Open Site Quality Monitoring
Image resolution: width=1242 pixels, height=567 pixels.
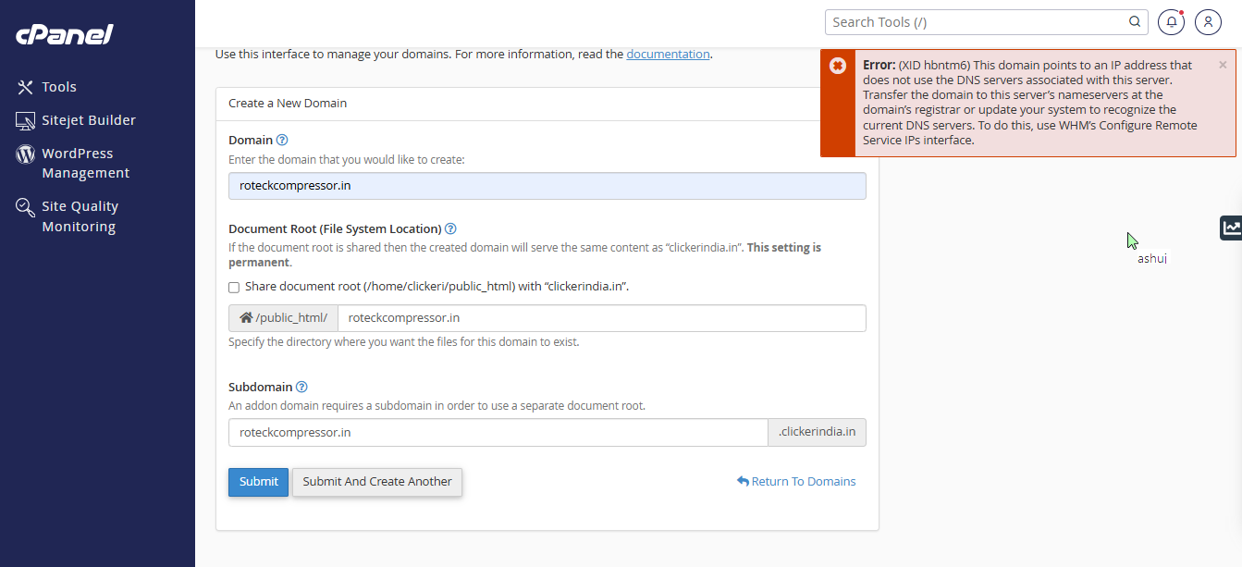coord(80,216)
